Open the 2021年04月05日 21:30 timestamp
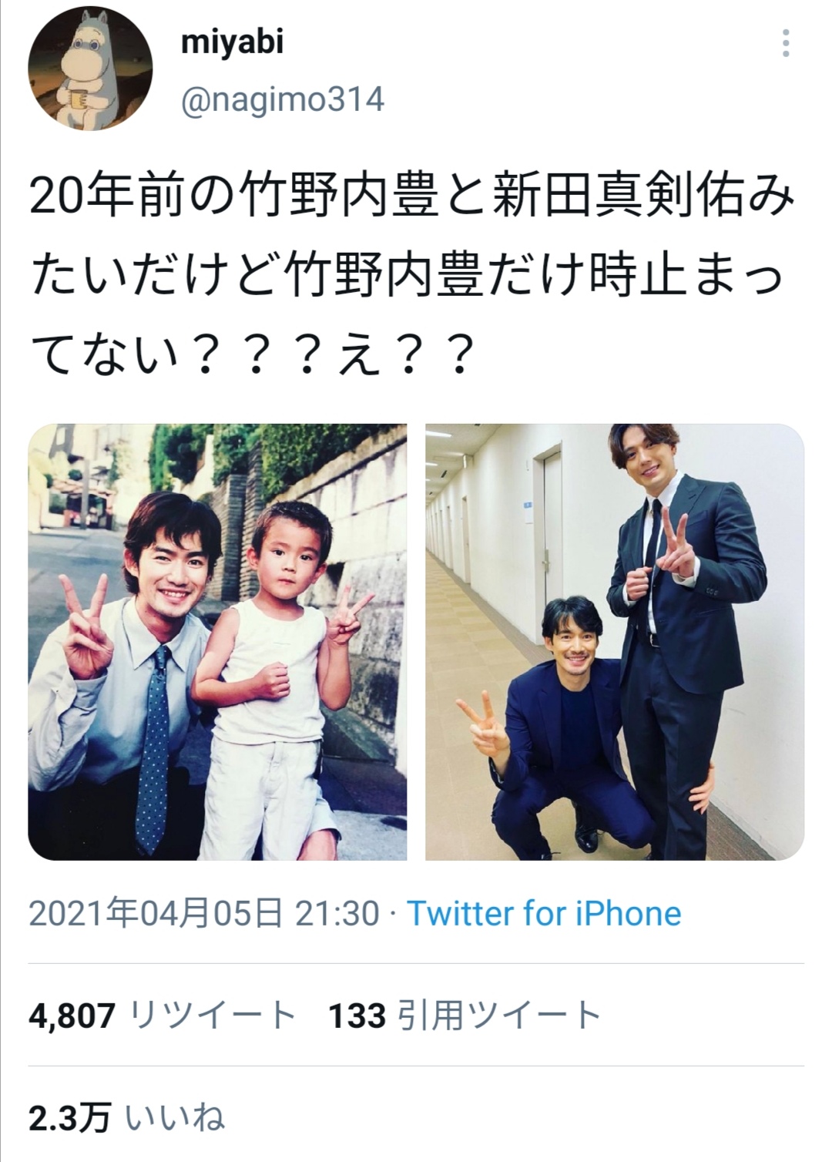This screenshot has height=1162, width=832. pyautogui.click(x=204, y=914)
